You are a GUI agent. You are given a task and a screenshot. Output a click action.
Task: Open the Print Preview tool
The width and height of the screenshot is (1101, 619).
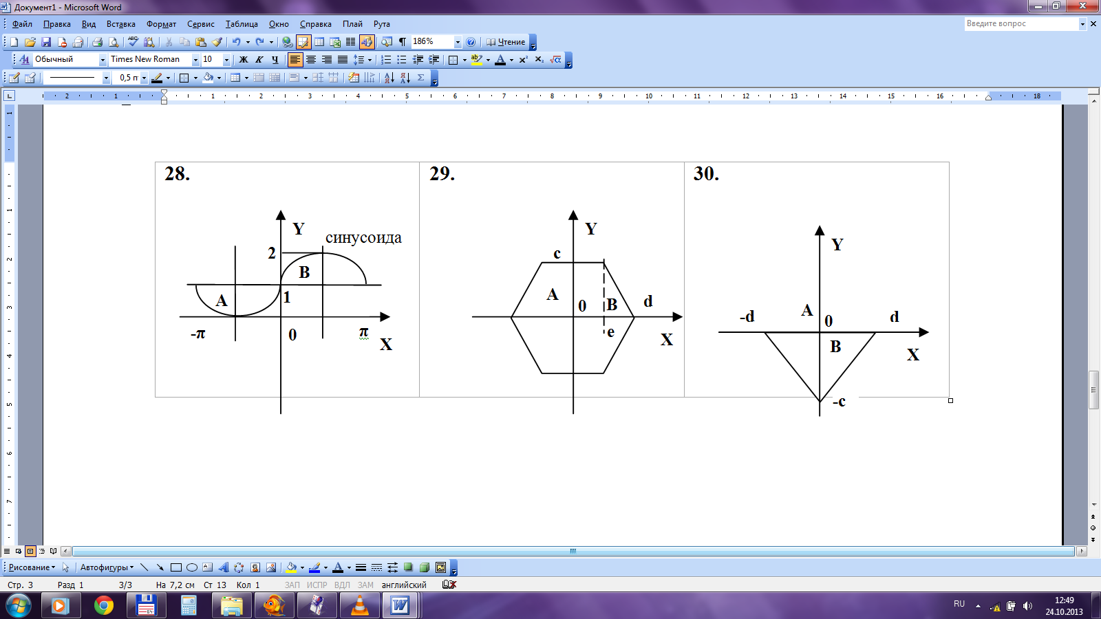pos(114,42)
